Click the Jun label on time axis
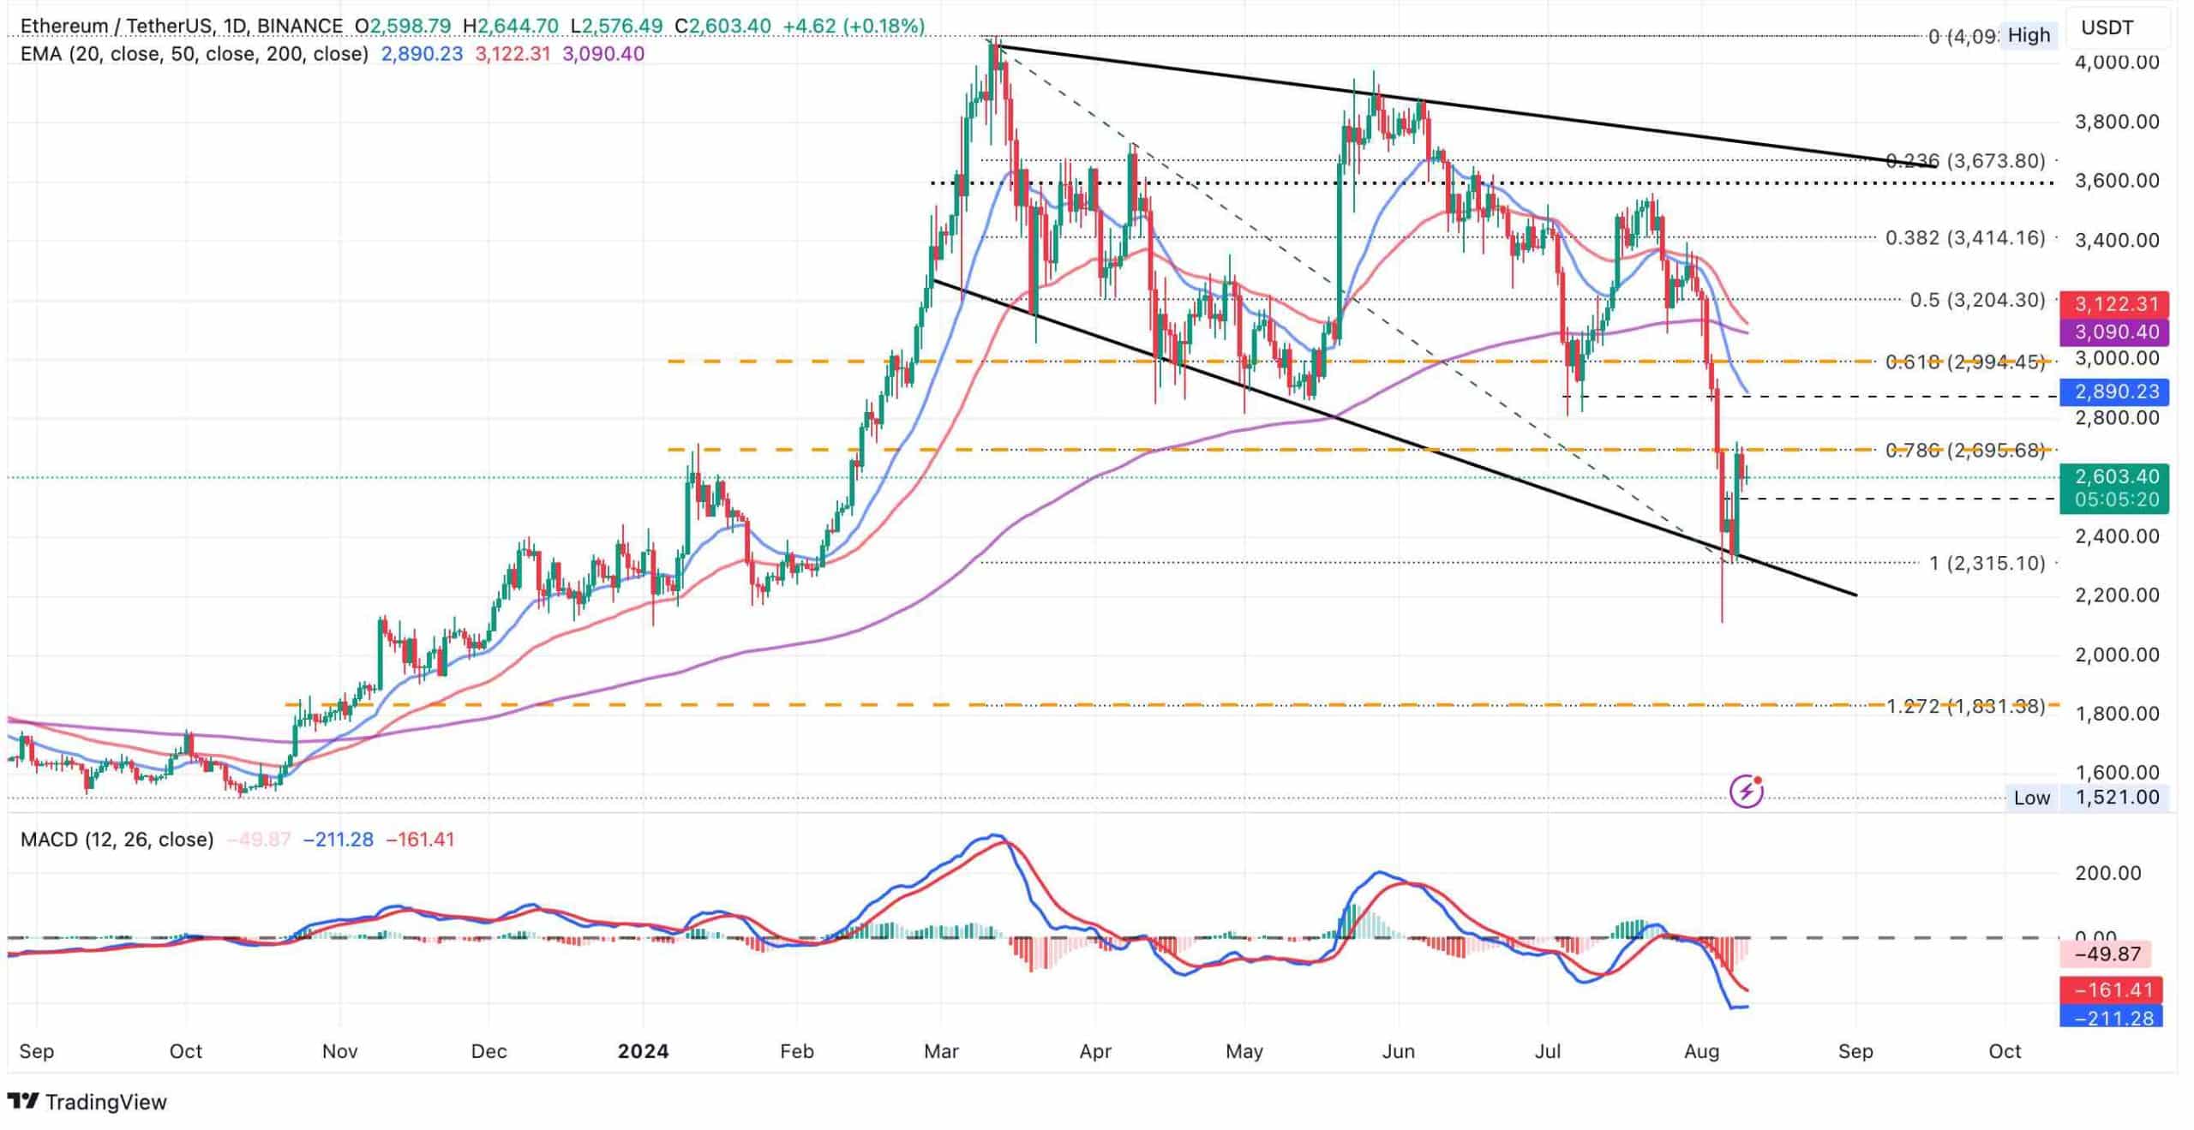2194x1130 pixels. click(x=1399, y=1051)
